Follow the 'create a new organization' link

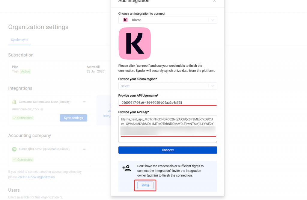[37, 177]
